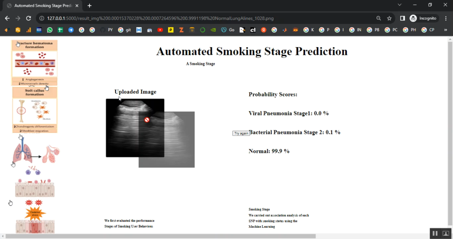Open the overflow chevron on the bookmarks bar
The height and width of the screenshot is (239, 453).
coord(445,30)
